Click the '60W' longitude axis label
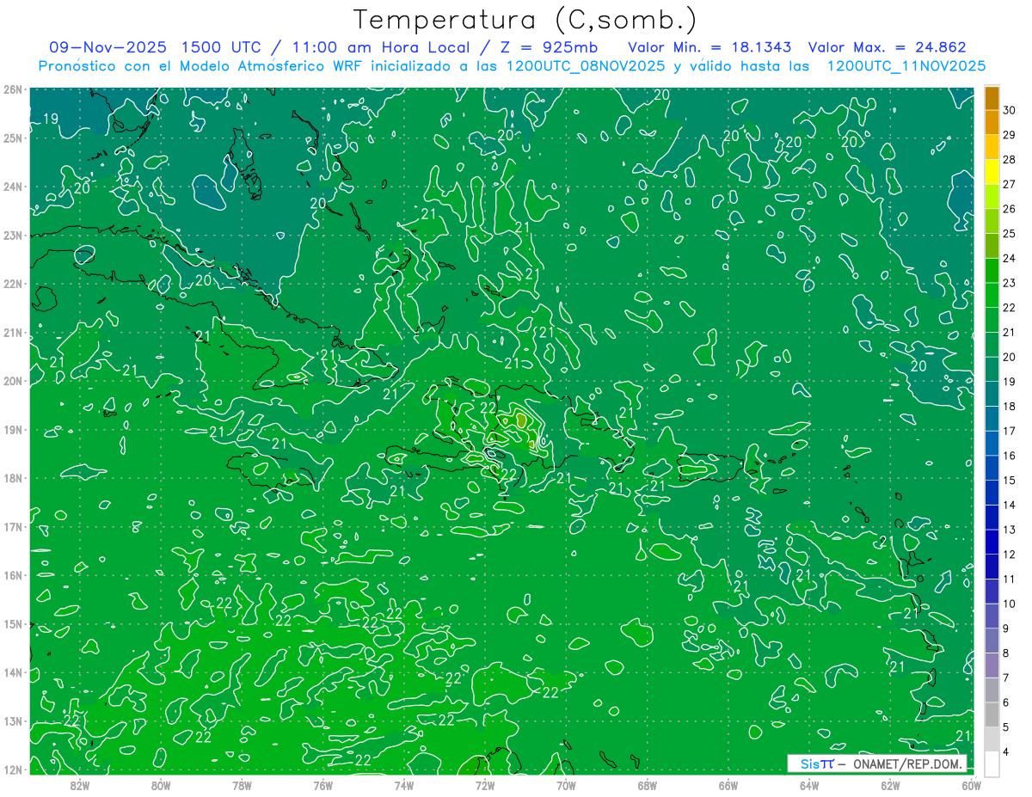Screen dimensions: 1032x797 [x=971, y=784]
